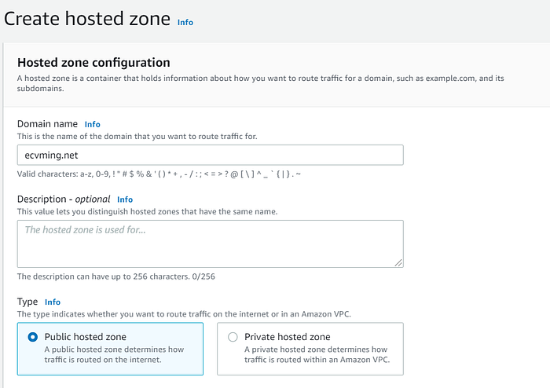Focus the Description text area
The width and height of the screenshot is (550, 388).
pyautogui.click(x=211, y=243)
